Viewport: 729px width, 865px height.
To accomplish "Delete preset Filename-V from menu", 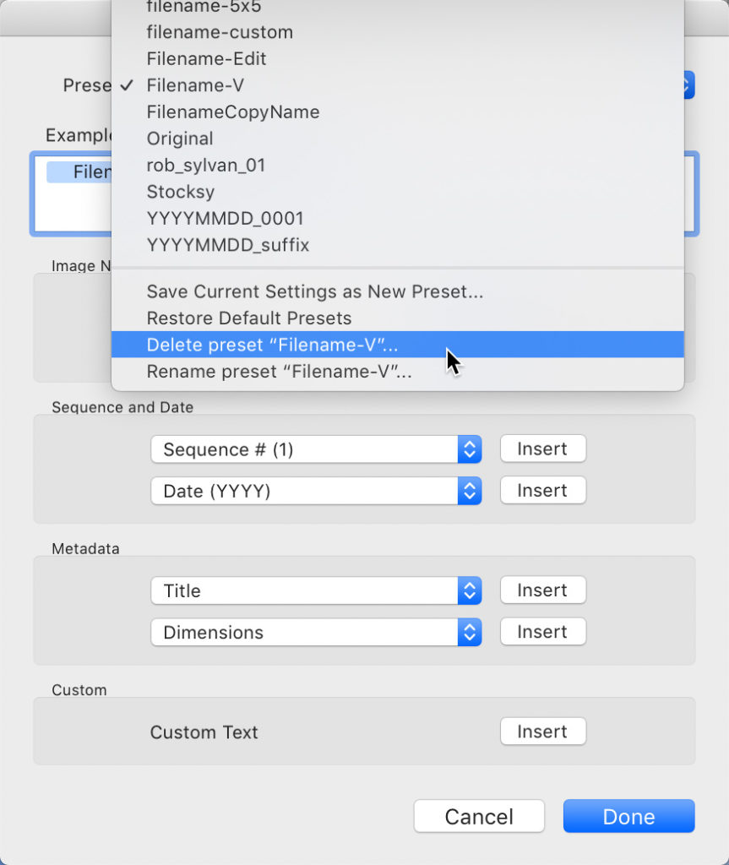I will (272, 345).
